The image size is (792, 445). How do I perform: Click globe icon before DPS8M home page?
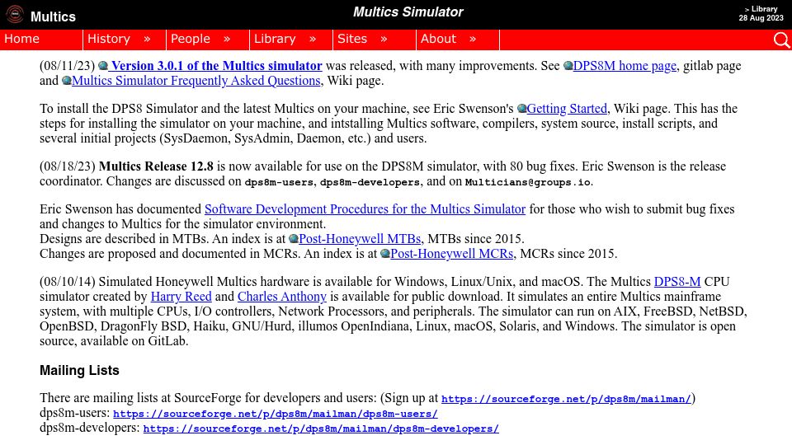pyautogui.click(x=568, y=66)
